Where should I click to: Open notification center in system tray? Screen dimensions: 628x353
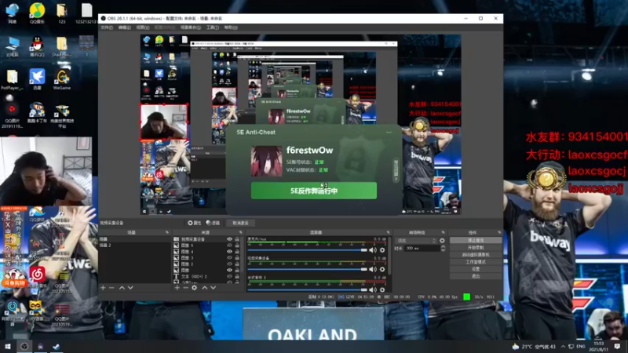[617, 346]
